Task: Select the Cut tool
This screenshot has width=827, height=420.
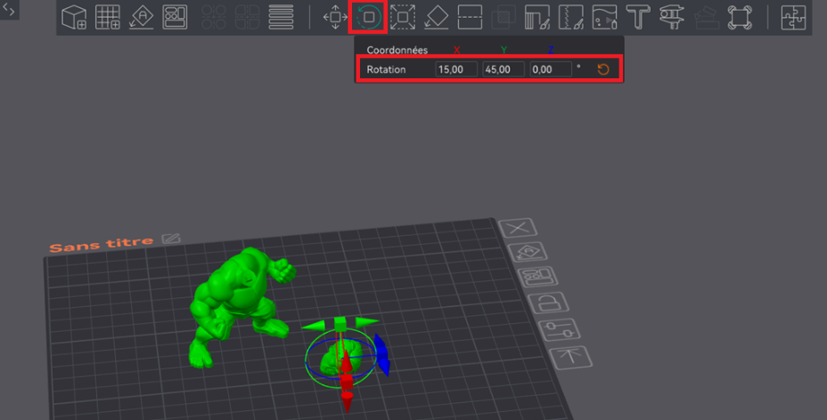Action: 470,18
